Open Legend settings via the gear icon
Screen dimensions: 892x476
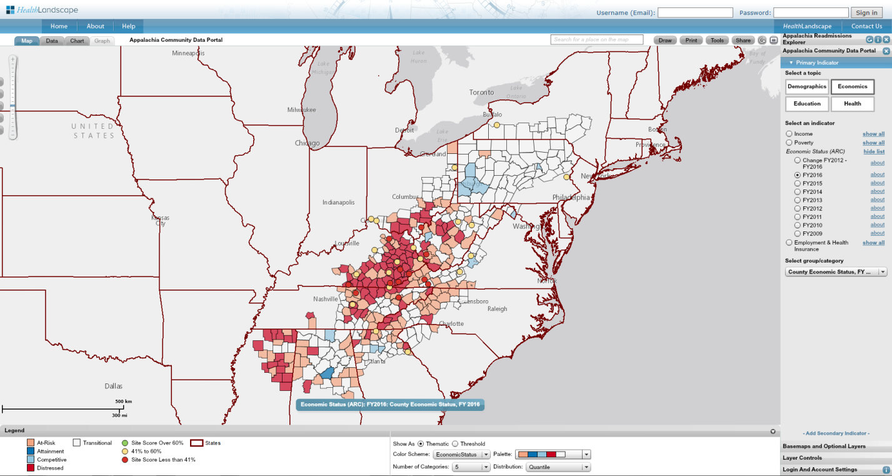[773, 430]
